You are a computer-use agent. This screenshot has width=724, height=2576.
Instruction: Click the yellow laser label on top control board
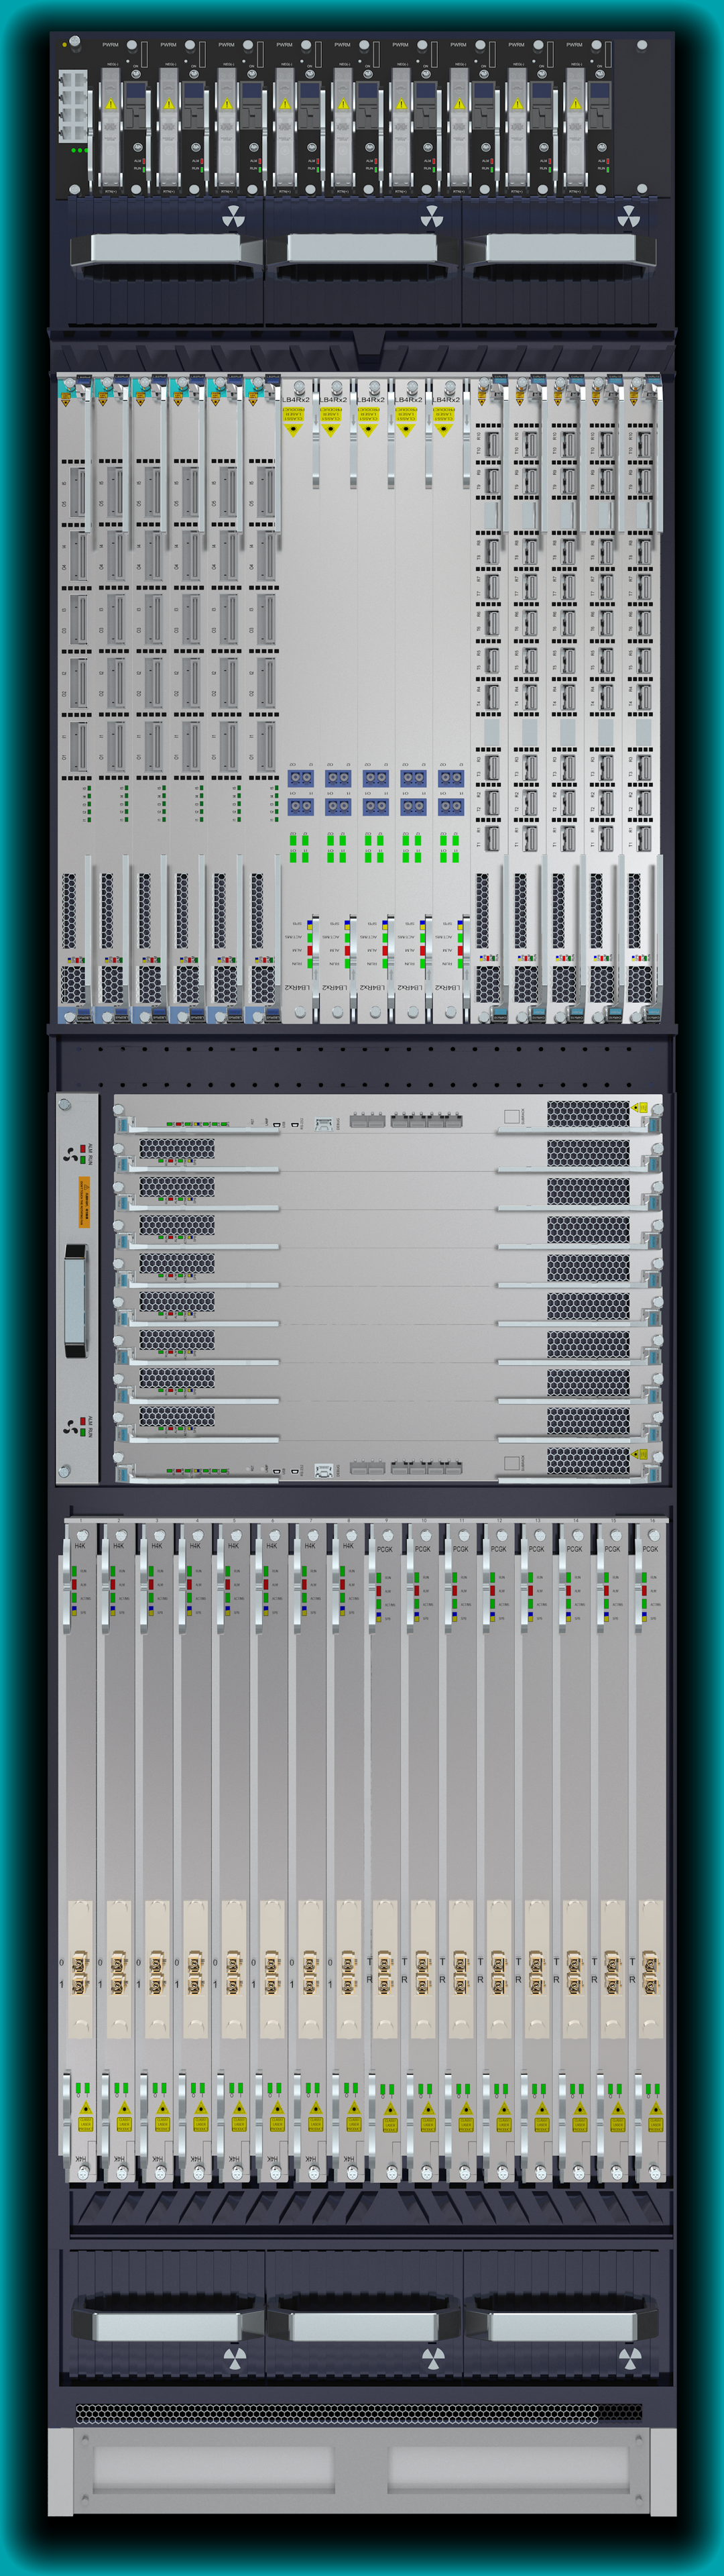tap(640, 1108)
